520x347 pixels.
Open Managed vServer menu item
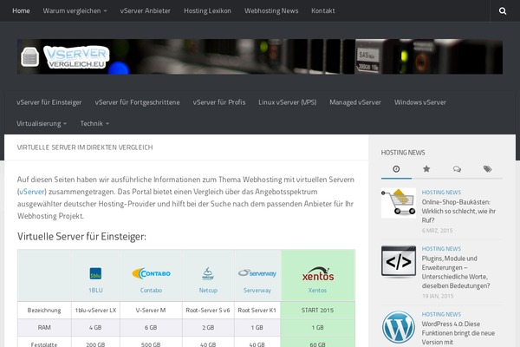355,102
